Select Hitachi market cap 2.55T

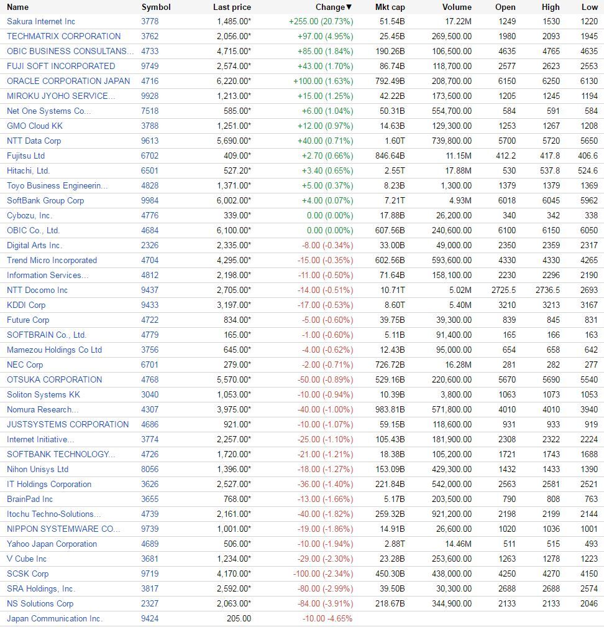coord(395,170)
